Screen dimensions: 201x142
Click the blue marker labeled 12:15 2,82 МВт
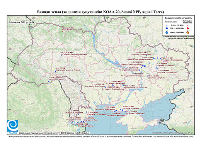point(106,87)
